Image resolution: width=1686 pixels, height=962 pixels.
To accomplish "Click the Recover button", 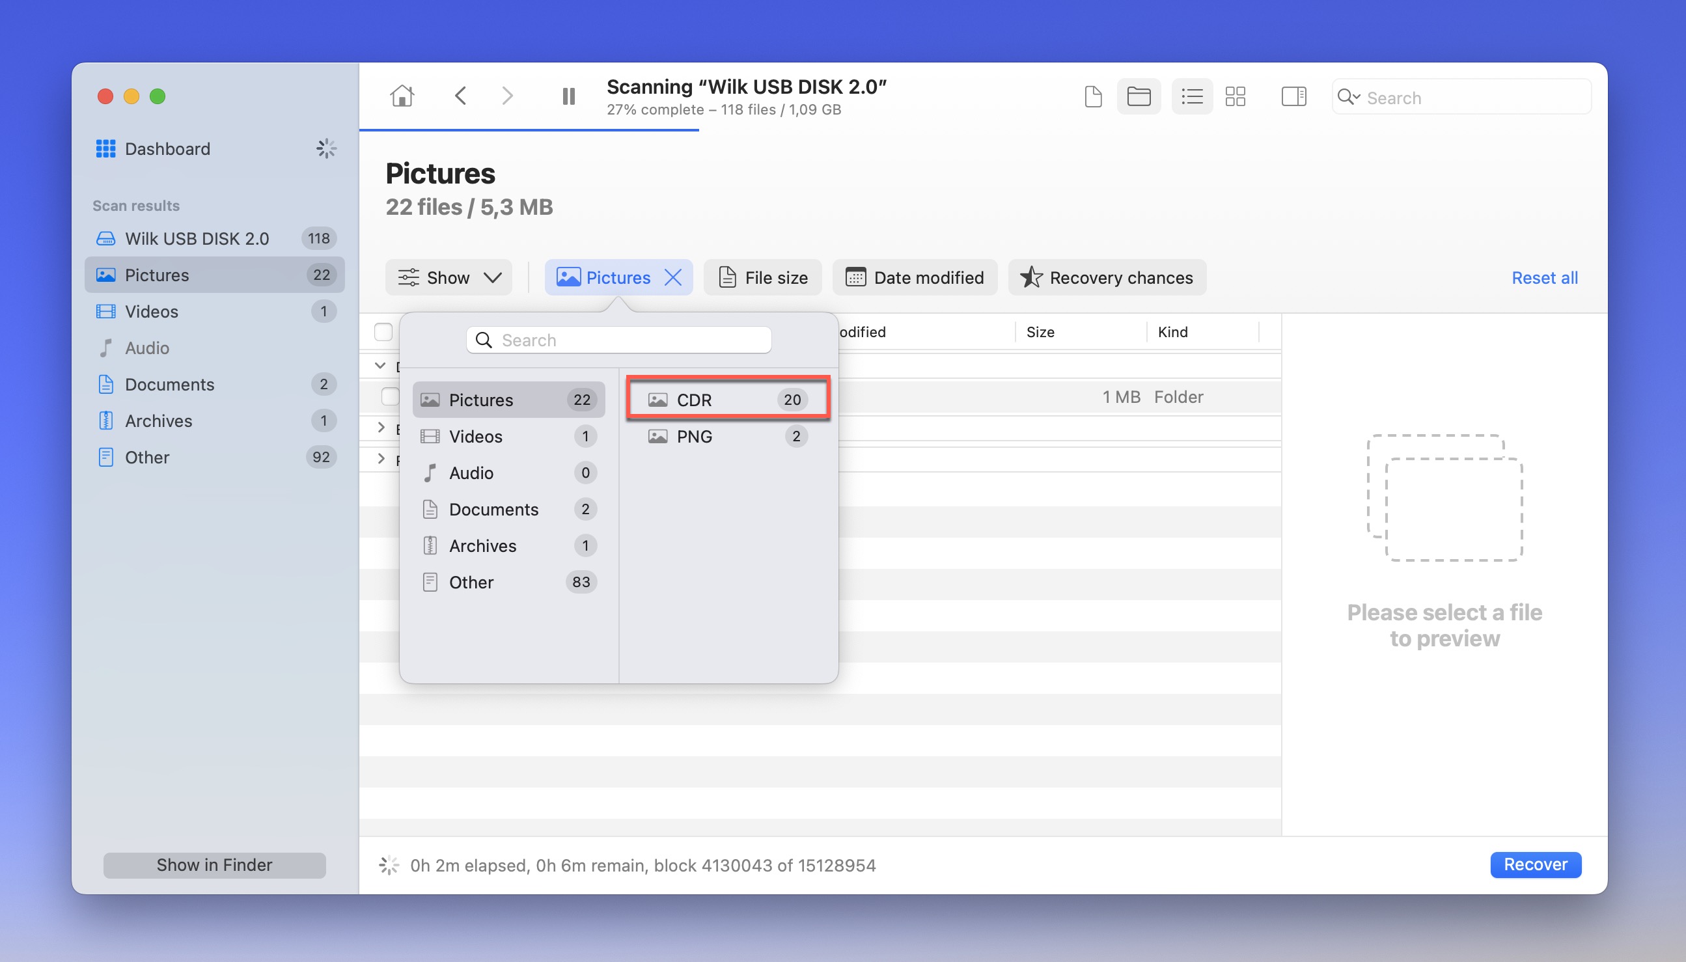I will [1534, 865].
